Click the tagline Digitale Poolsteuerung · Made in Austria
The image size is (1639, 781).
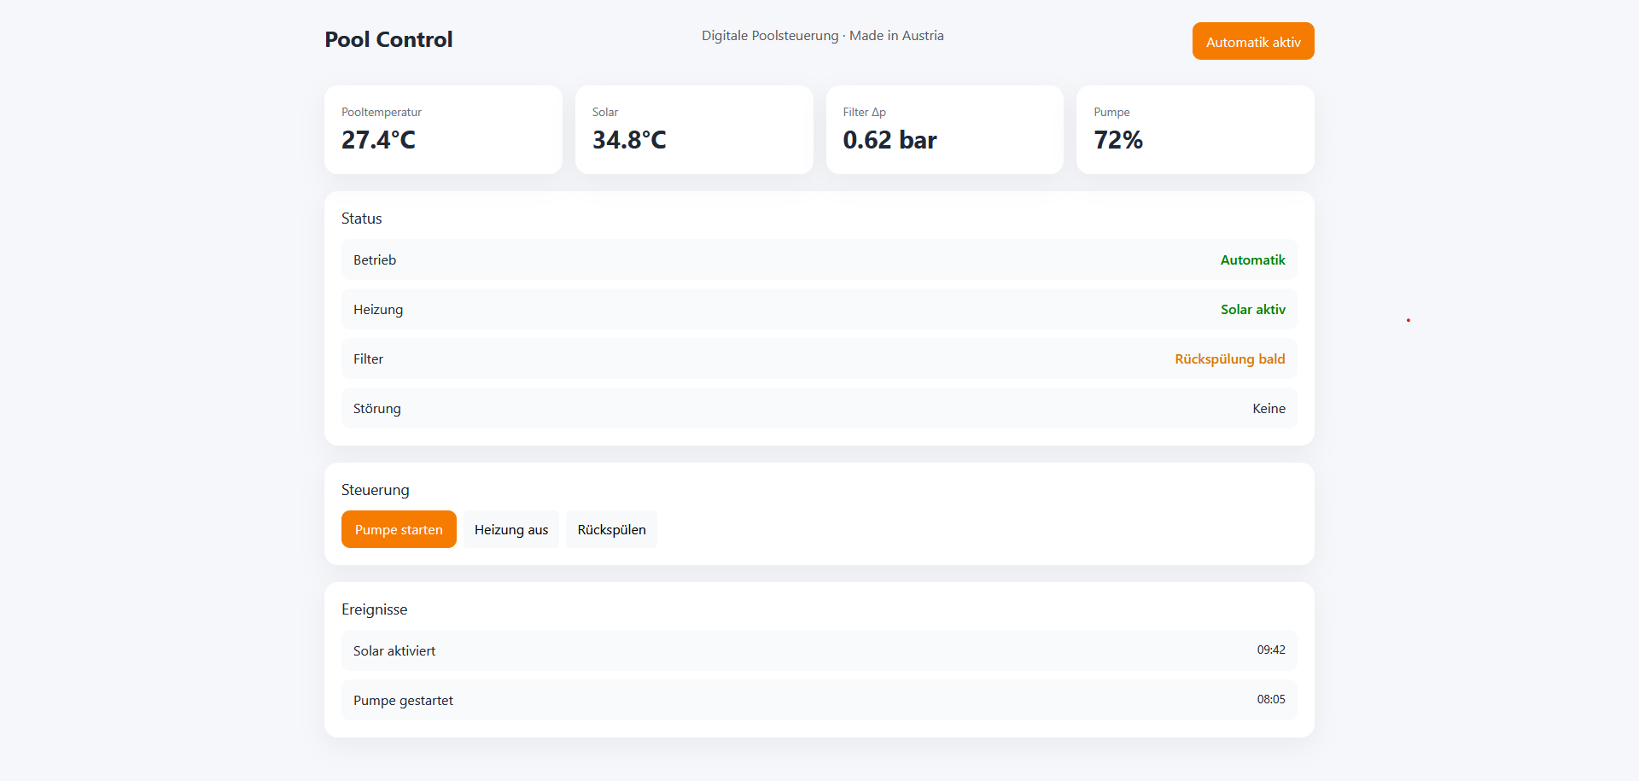tap(823, 35)
